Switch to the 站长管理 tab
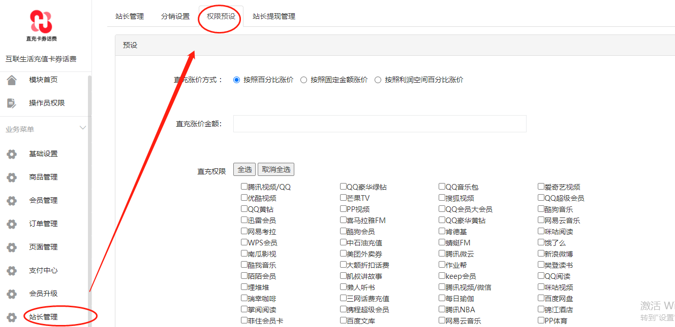Image resolution: width=675 pixels, height=327 pixels. pos(130,16)
